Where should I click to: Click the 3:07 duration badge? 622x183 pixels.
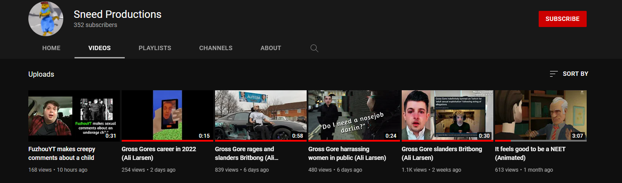pyautogui.click(x=578, y=136)
